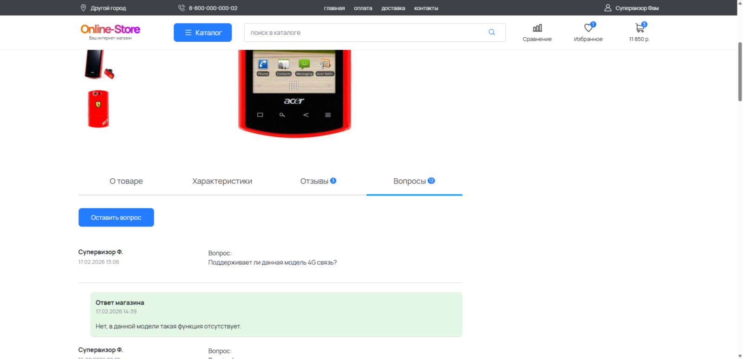Choose Другой город city selector
The image size is (743, 359).
coord(108,8)
